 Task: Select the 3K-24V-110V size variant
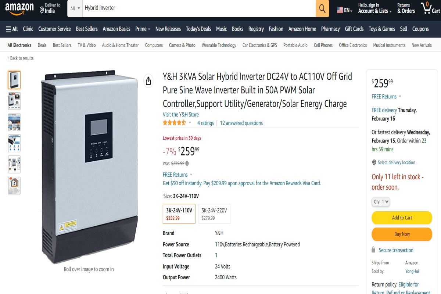pyautogui.click(x=179, y=214)
